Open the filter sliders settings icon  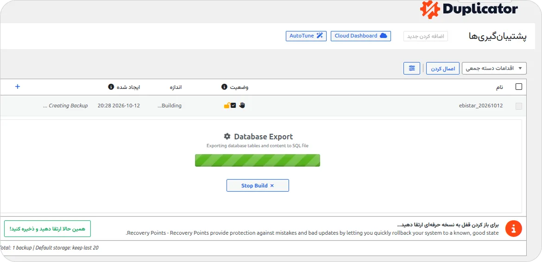tap(412, 69)
